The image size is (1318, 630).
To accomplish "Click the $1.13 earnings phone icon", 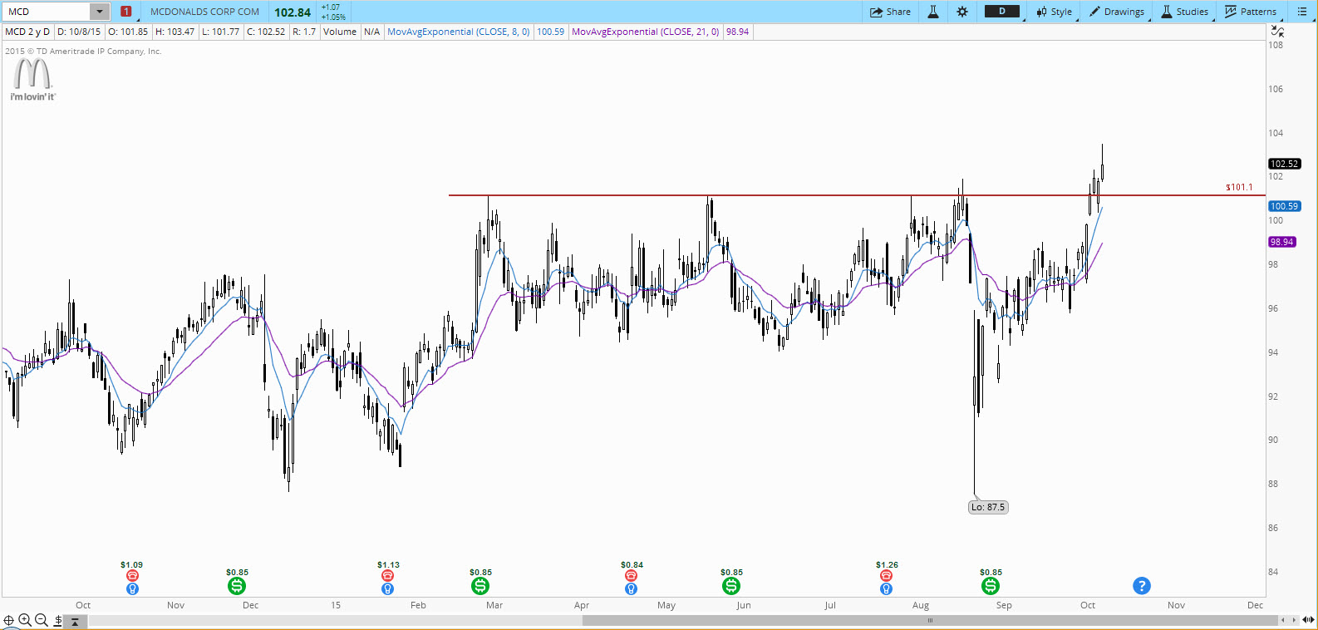I will 387,575.
